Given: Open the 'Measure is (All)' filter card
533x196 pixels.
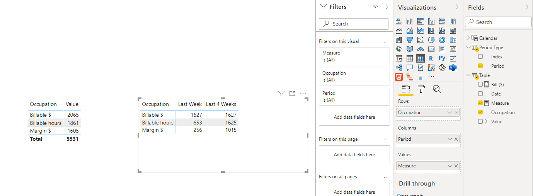Looking at the screenshot, I should 354,56.
